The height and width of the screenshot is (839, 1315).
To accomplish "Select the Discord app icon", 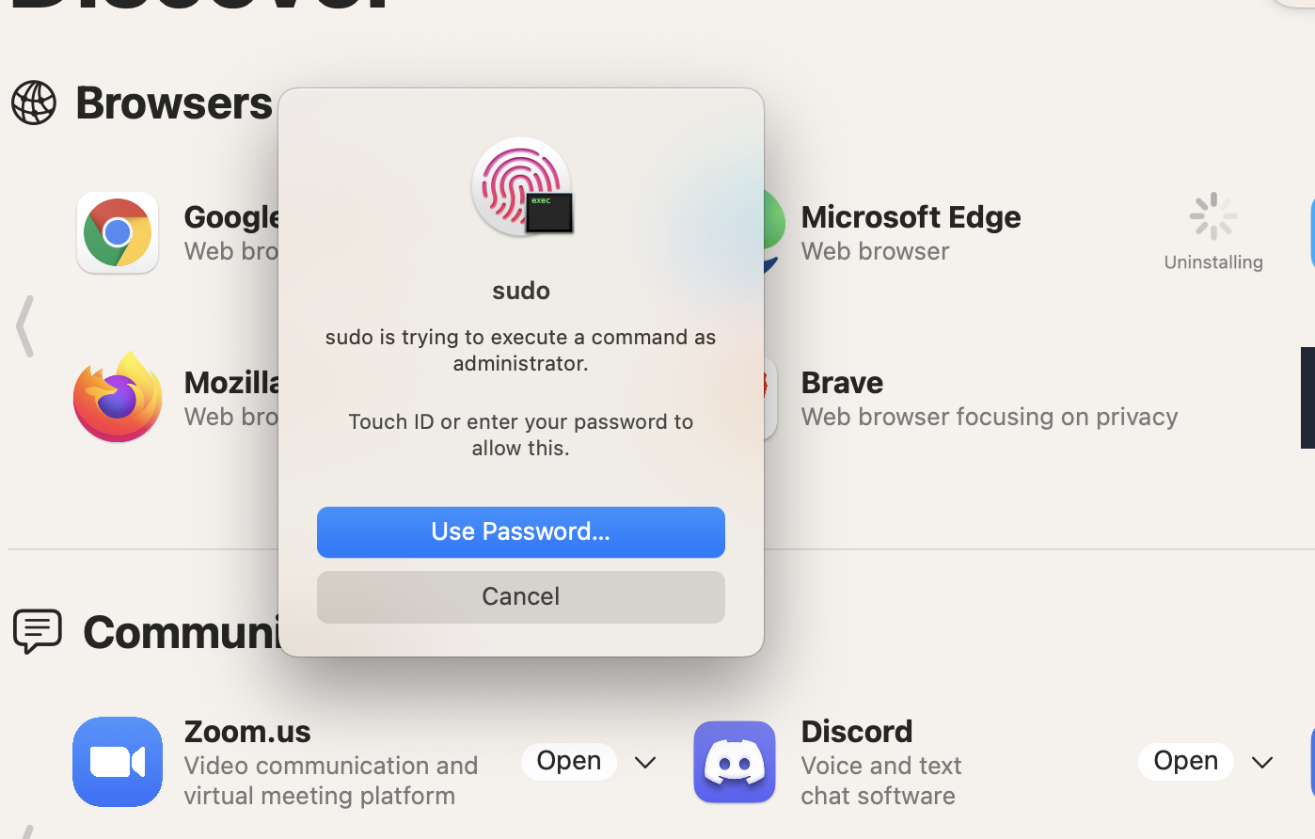I will click(x=734, y=762).
